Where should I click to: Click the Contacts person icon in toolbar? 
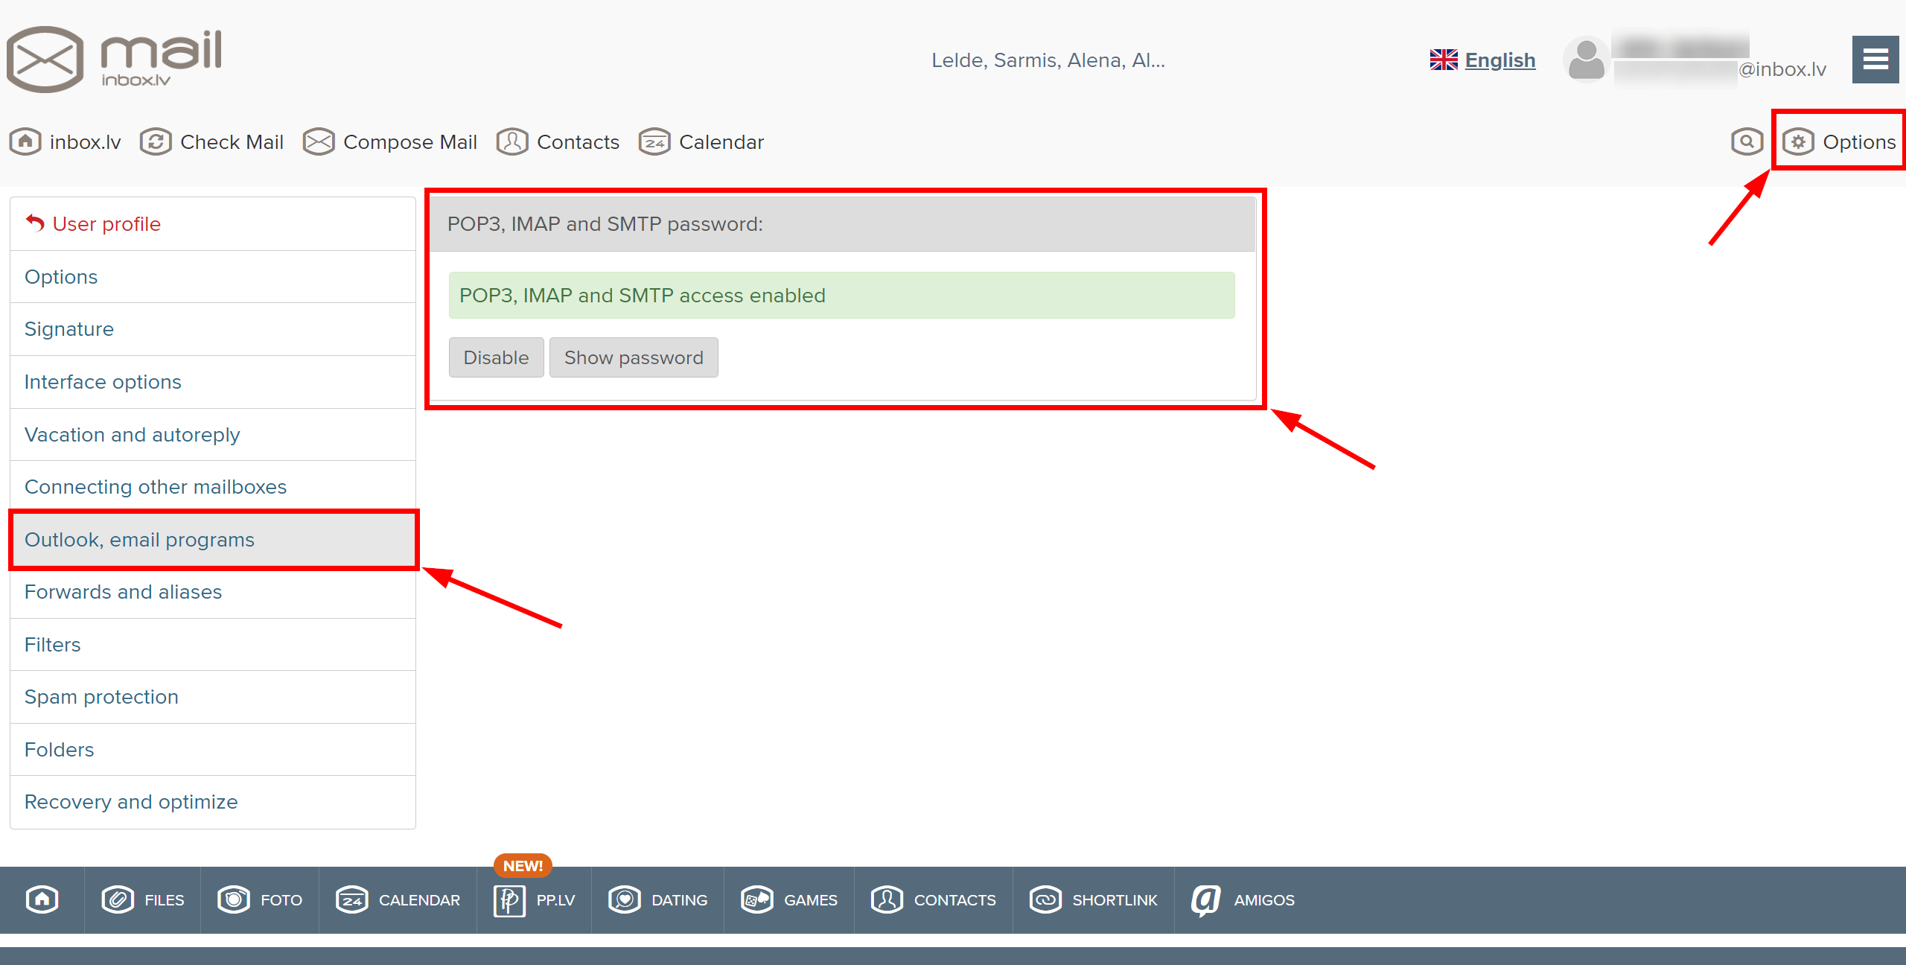click(512, 141)
